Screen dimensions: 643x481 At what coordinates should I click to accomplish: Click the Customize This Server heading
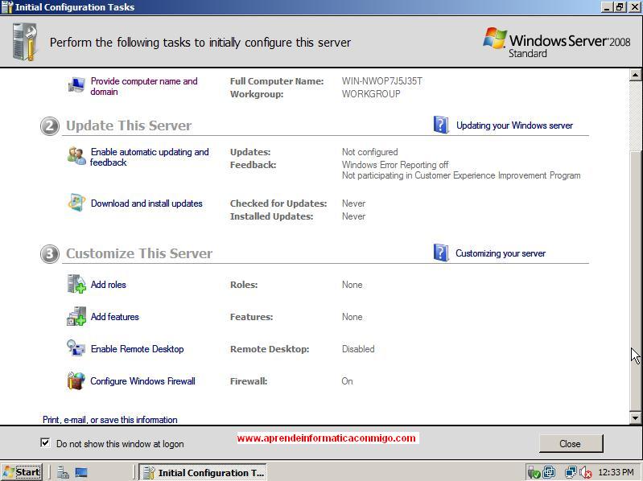139,253
